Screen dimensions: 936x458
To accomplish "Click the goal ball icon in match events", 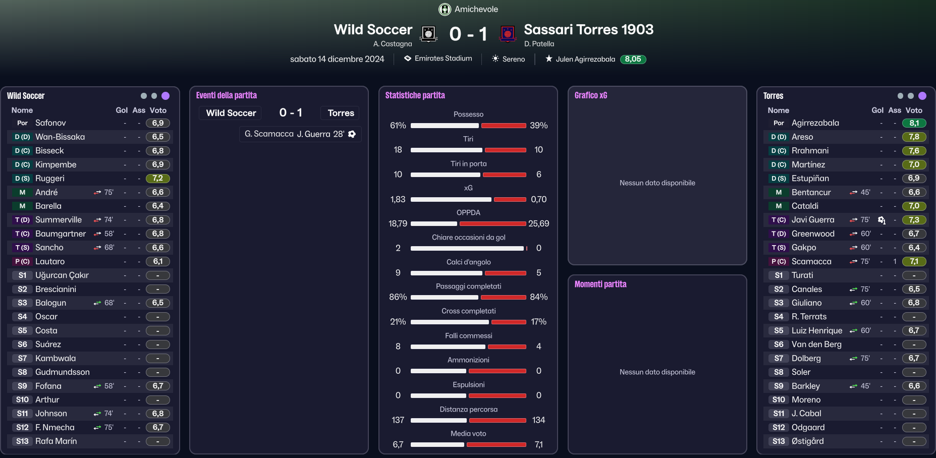I will point(352,134).
